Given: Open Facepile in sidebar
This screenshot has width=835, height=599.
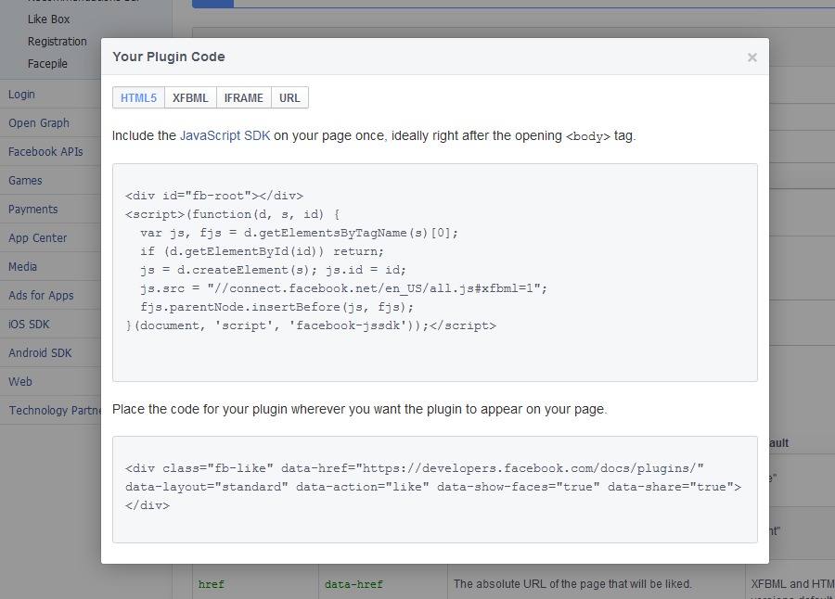Looking at the screenshot, I should [47, 64].
